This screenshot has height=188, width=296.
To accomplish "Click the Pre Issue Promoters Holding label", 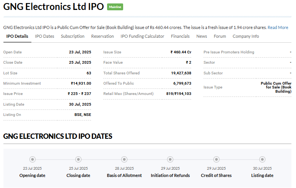I will [x=229, y=52].
